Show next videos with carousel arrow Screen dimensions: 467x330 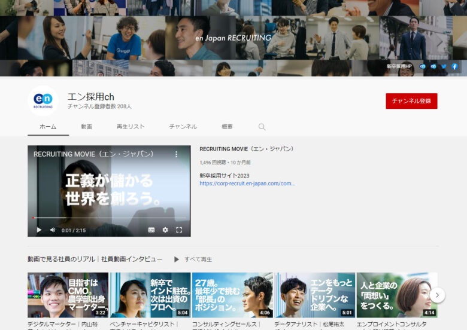(x=437, y=295)
